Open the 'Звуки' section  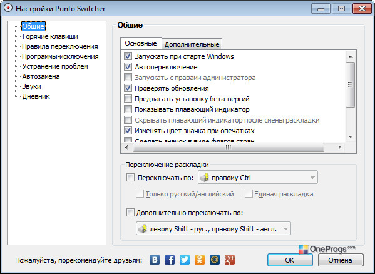click(x=31, y=87)
